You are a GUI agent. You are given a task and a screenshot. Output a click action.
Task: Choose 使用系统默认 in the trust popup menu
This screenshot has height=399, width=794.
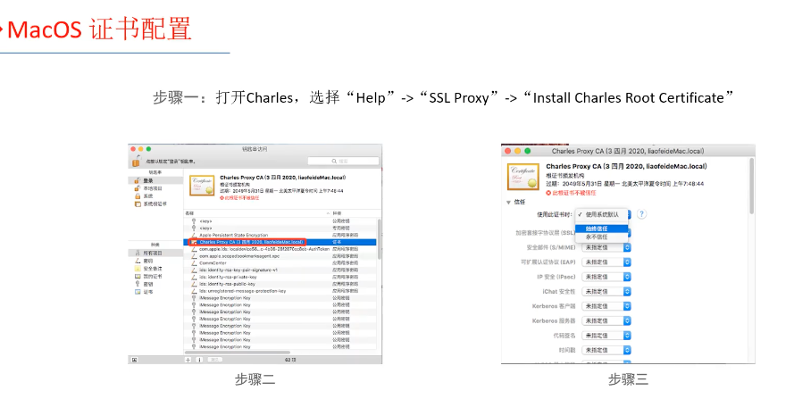click(602, 215)
